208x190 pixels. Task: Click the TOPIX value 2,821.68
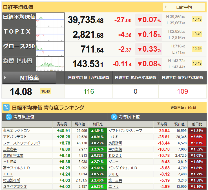point(88,35)
